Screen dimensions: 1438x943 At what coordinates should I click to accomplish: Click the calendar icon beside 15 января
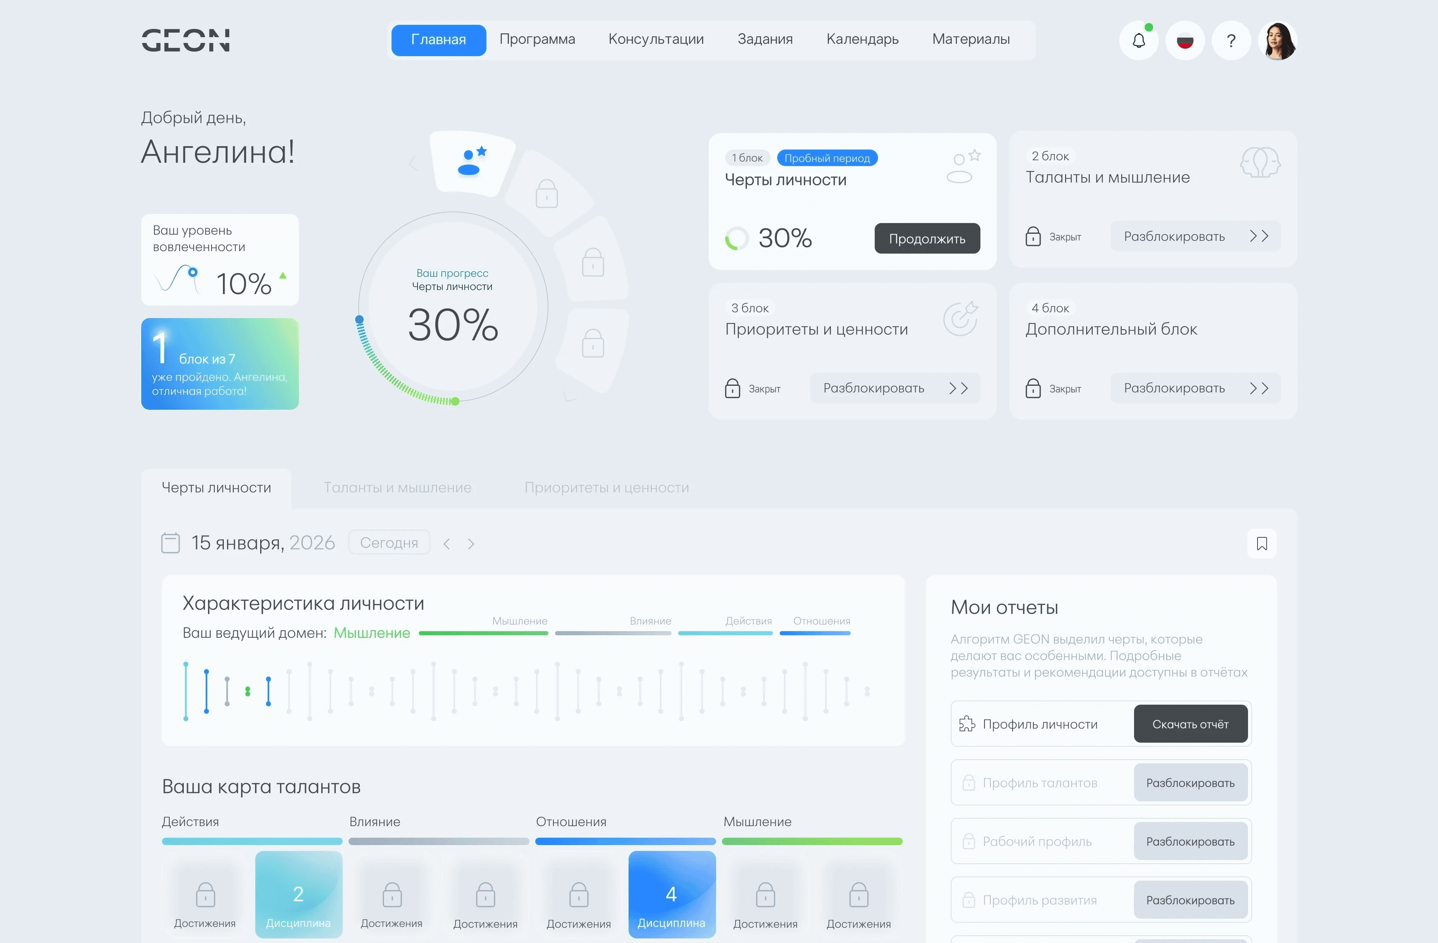[171, 543]
